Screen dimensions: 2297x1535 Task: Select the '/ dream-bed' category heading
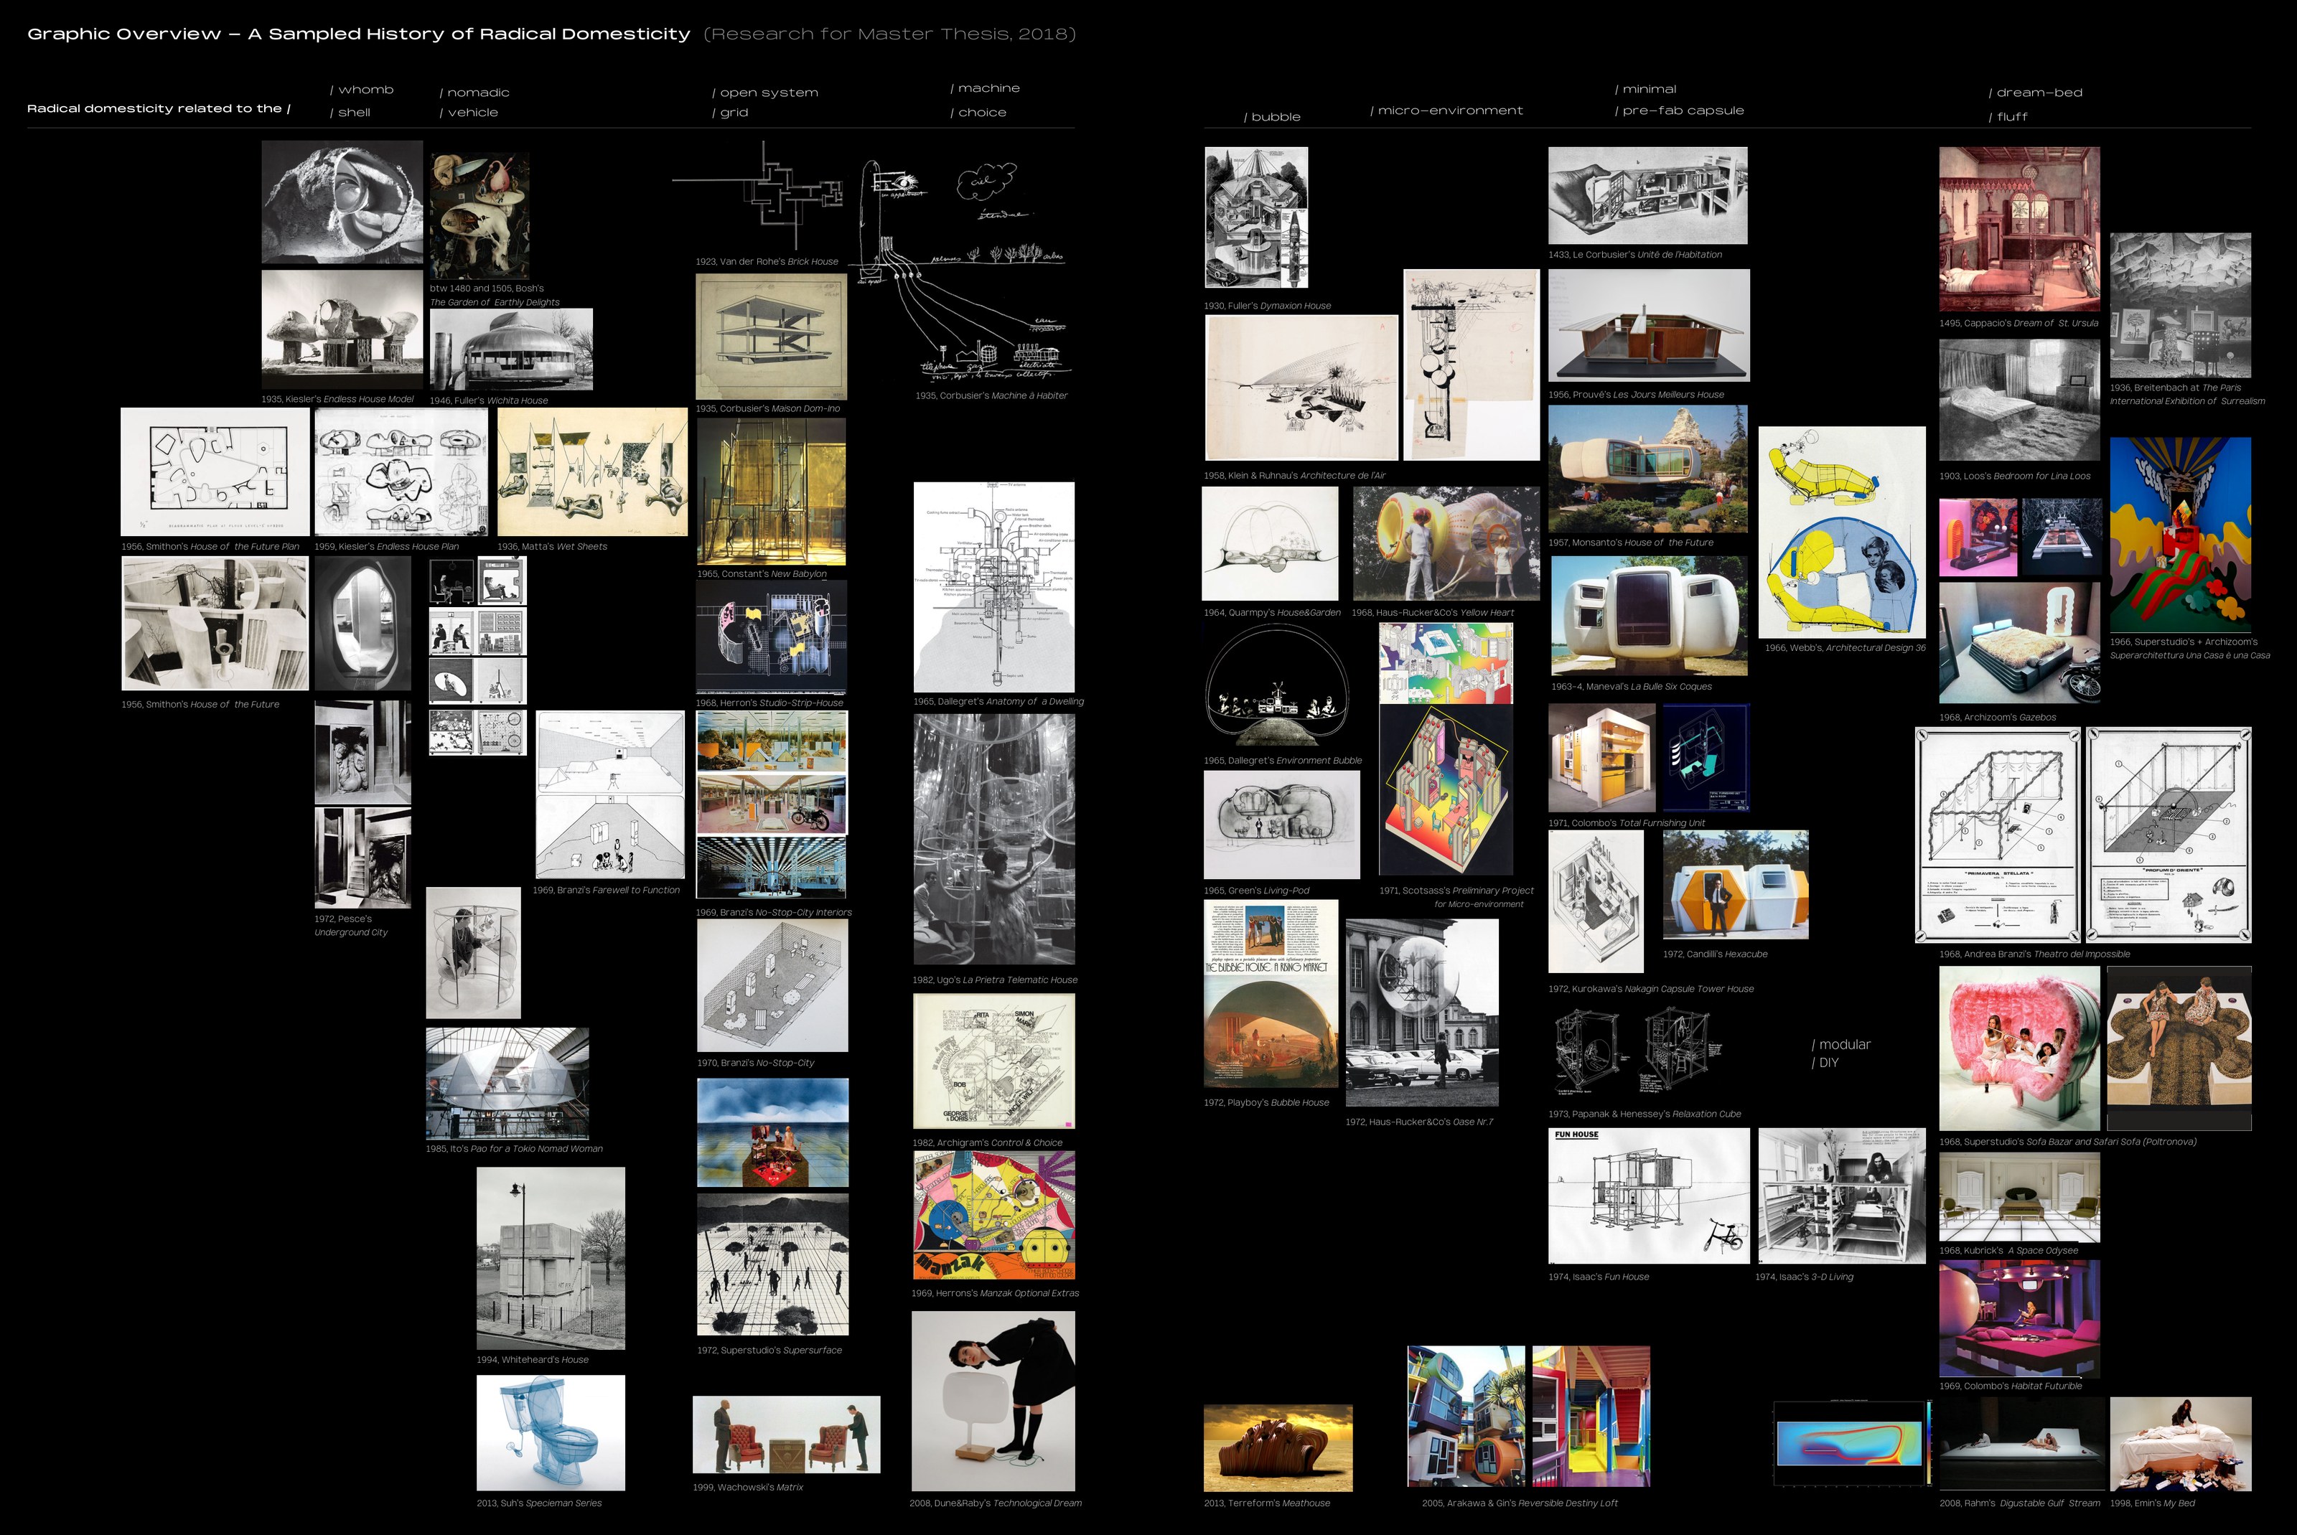click(2036, 93)
